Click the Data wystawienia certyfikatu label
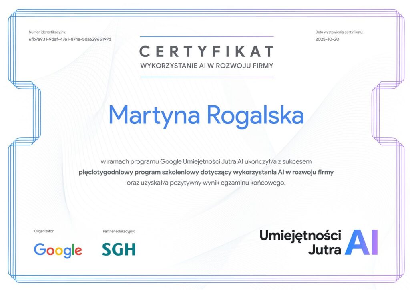The height and width of the screenshot is (290, 410). [339, 32]
